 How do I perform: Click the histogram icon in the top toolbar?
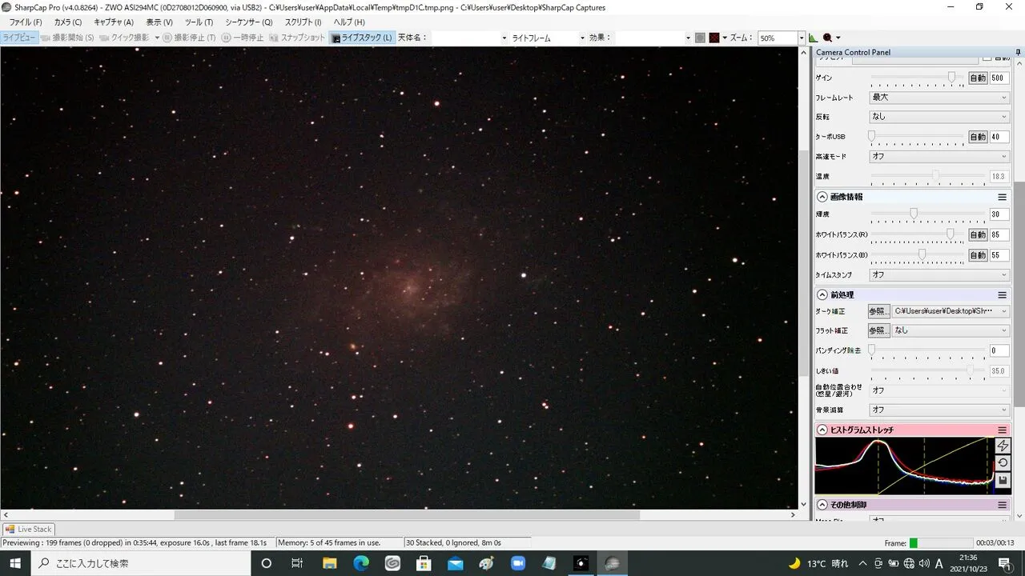click(x=814, y=38)
